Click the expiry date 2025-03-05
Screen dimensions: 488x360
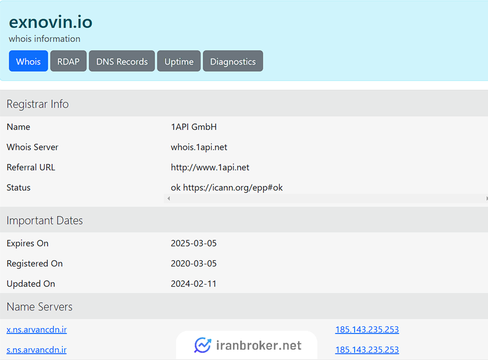194,243
